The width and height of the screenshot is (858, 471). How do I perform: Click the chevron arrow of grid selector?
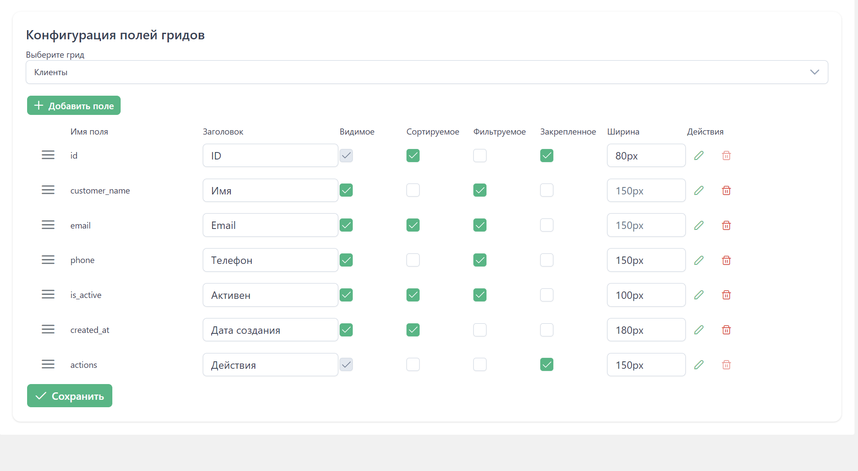(x=814, y=72)
